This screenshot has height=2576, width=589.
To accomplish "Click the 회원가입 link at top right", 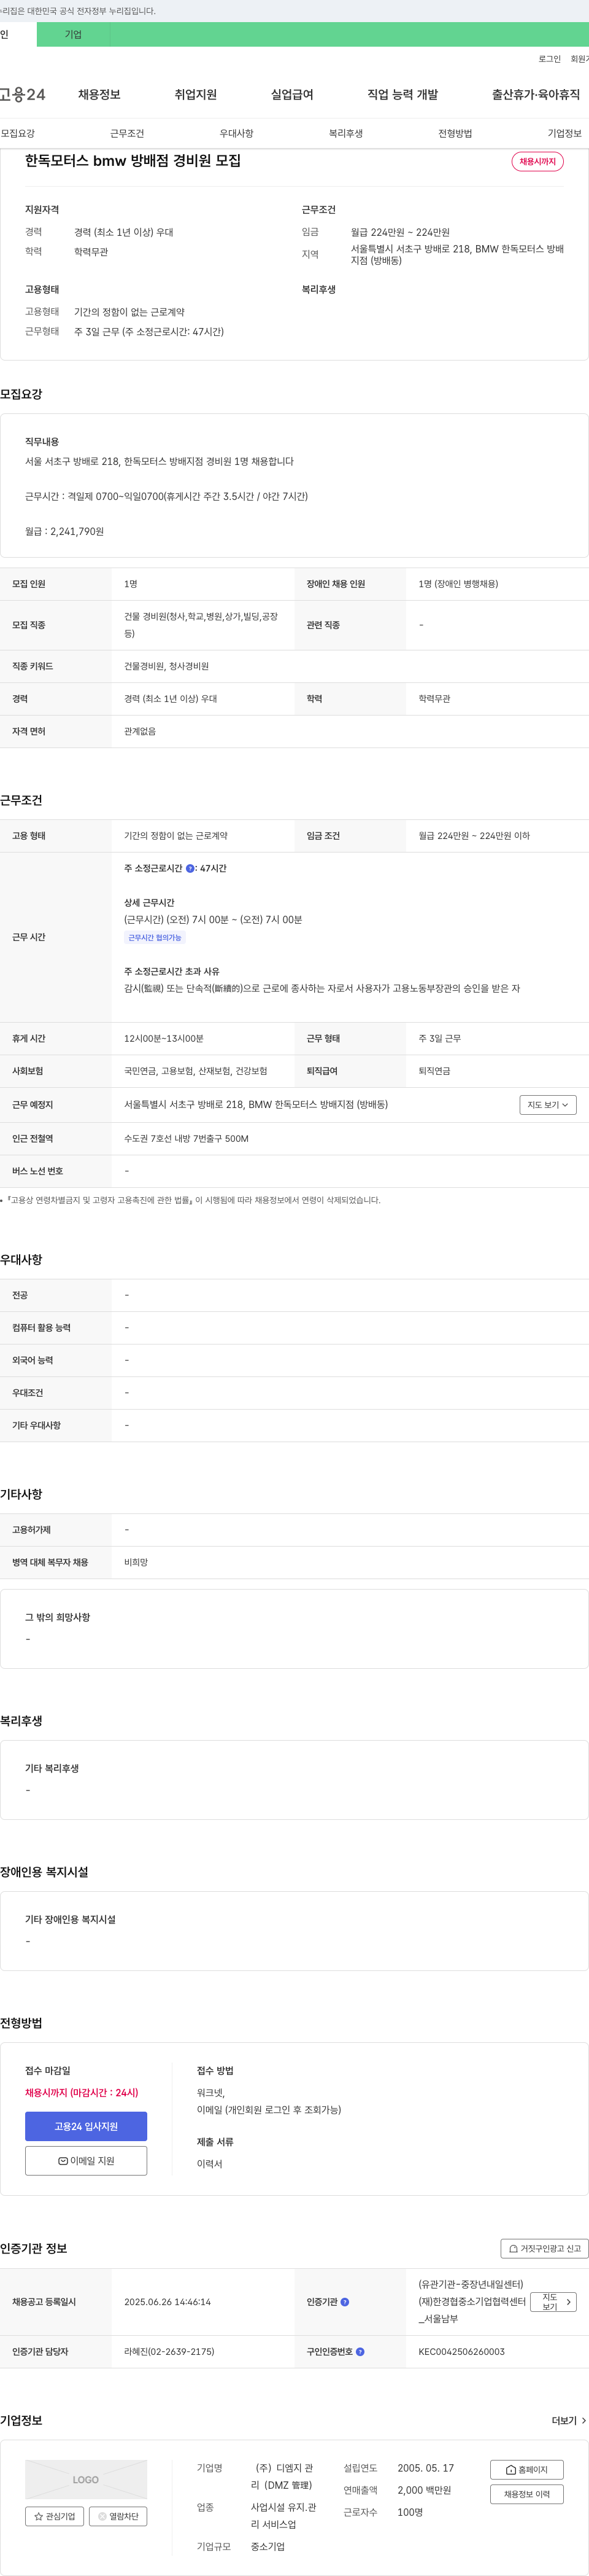I will coord(580,59).
